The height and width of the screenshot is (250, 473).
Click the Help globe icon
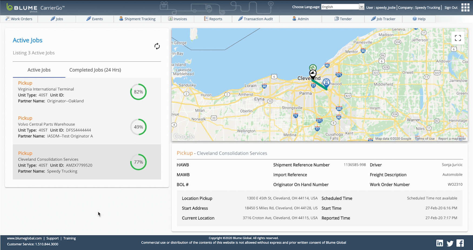point(415,19)
